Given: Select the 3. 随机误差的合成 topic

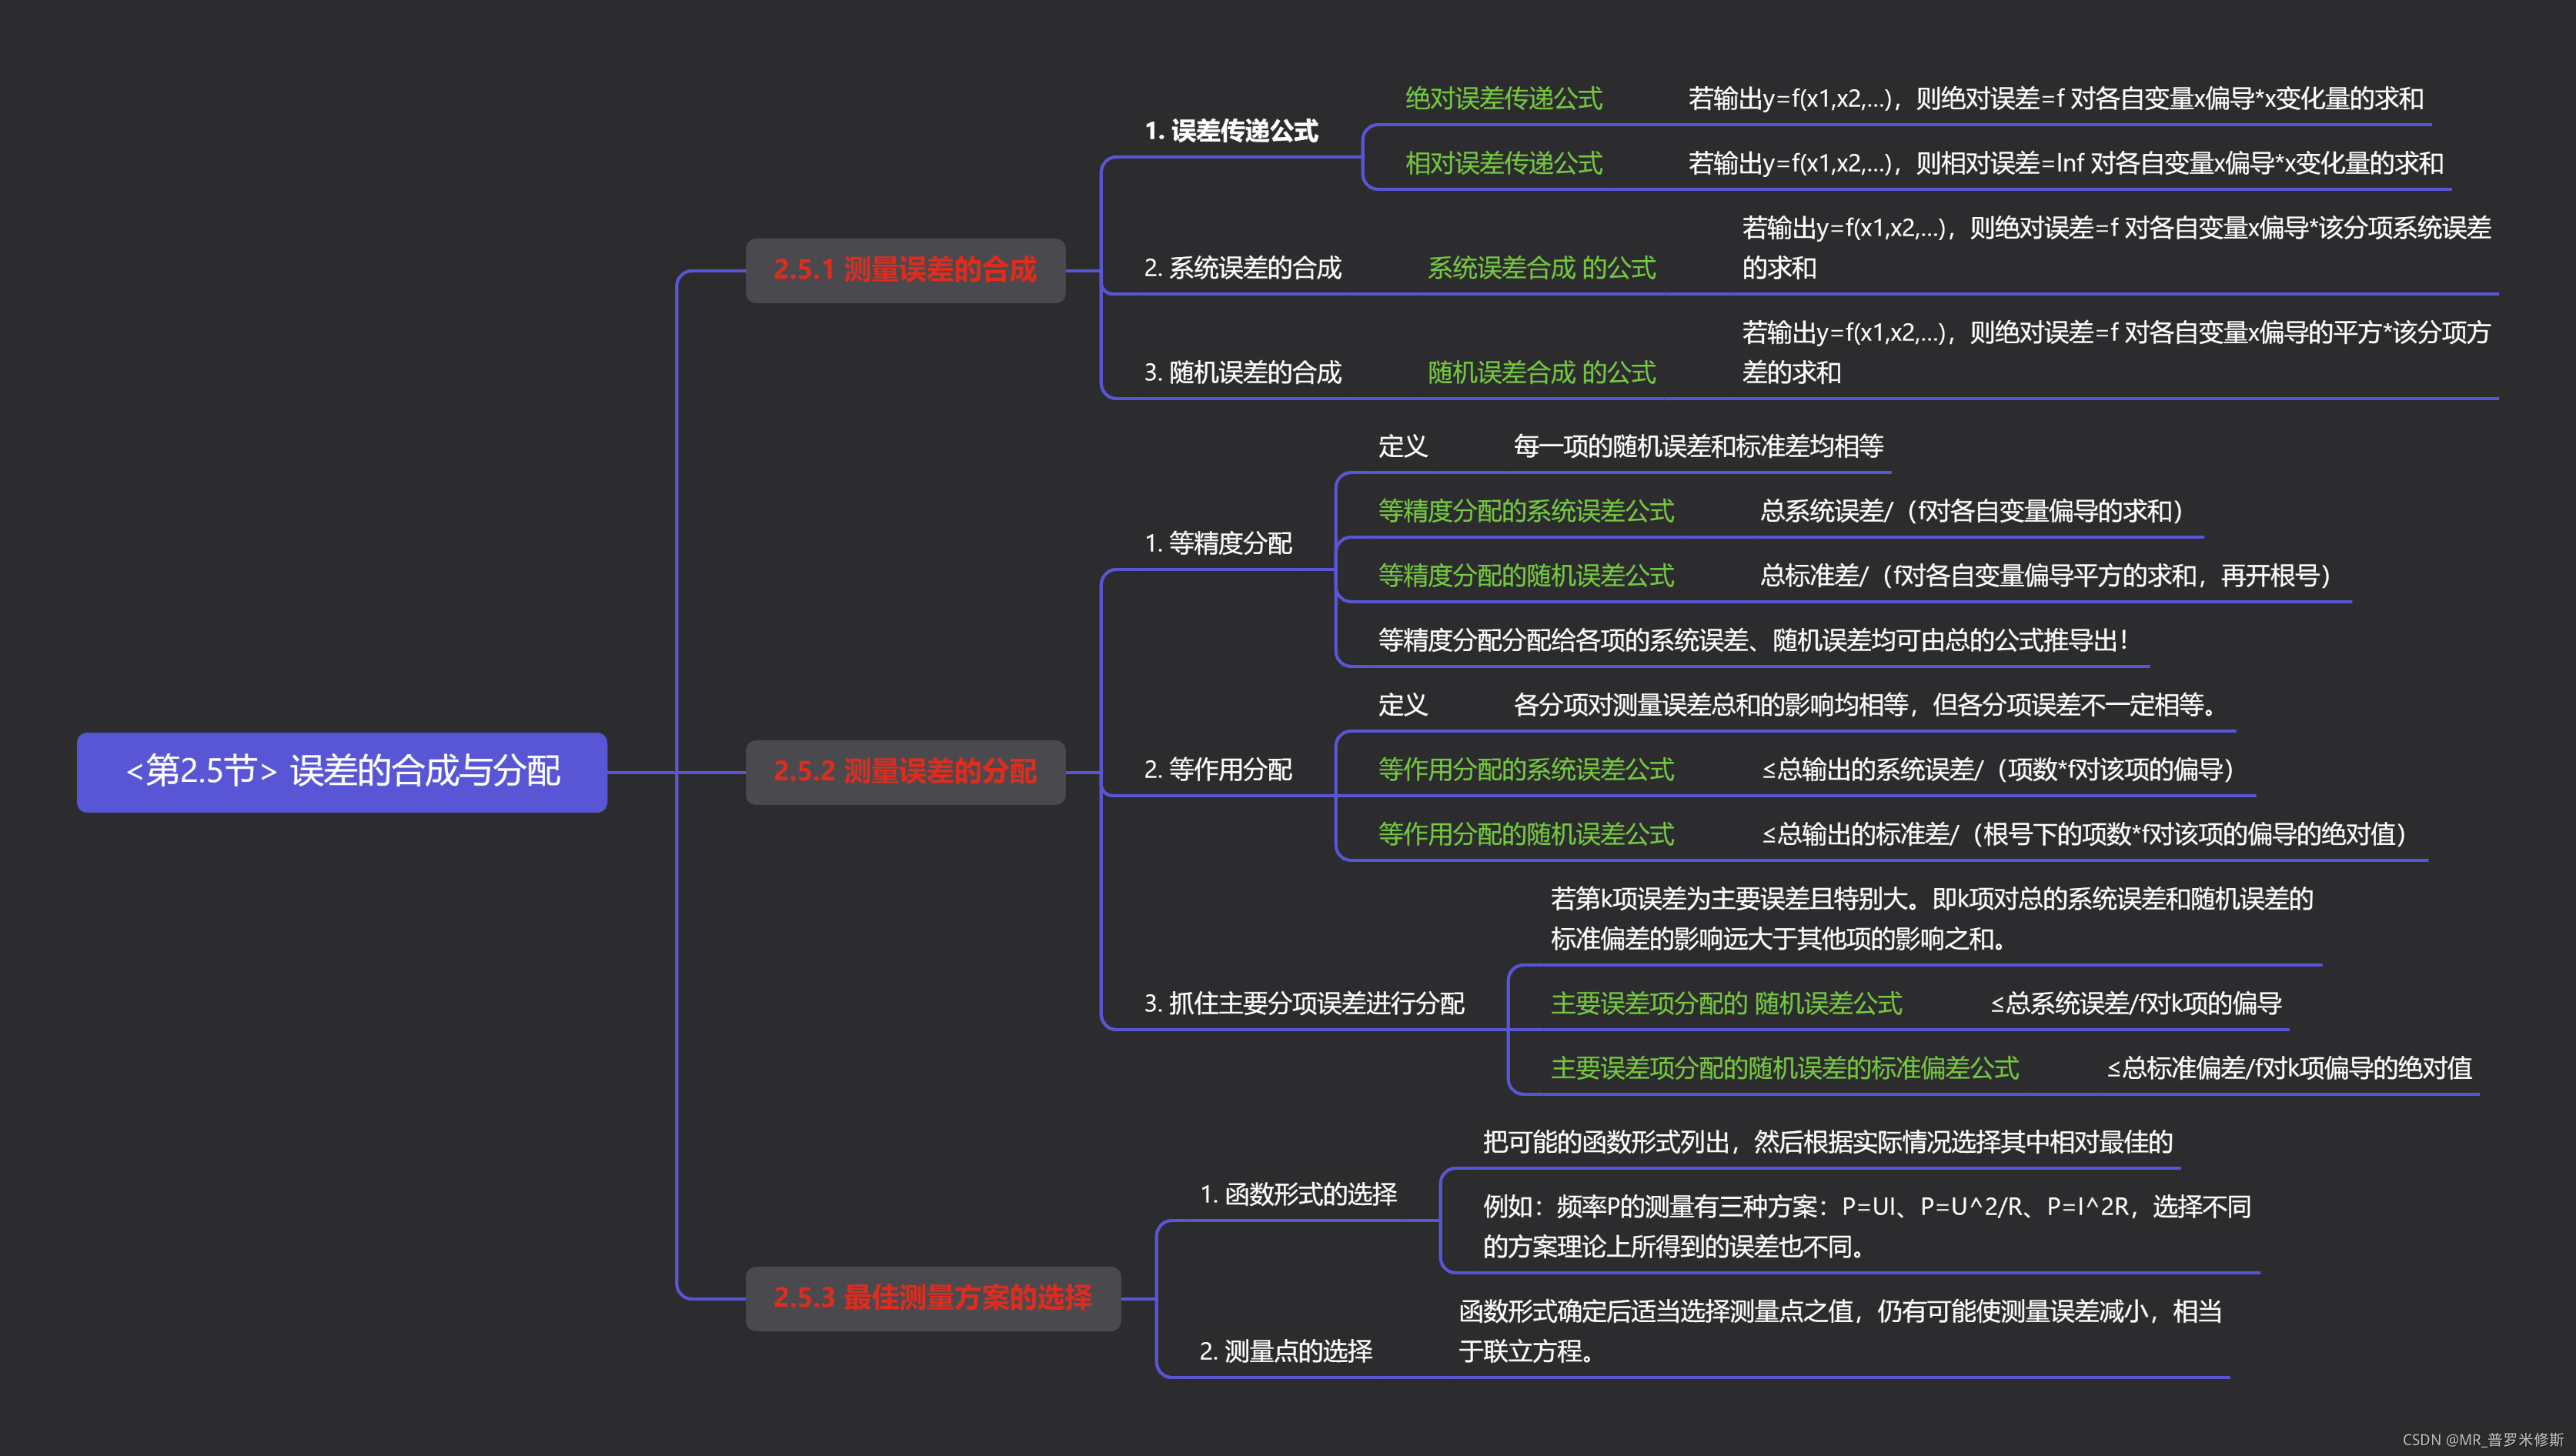Looking at the screenshot, I should pos(1243,373).
